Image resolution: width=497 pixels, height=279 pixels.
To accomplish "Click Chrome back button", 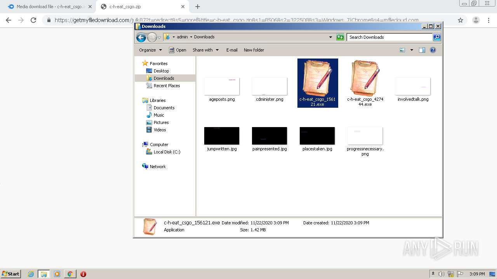I will (x=9, y=20).
